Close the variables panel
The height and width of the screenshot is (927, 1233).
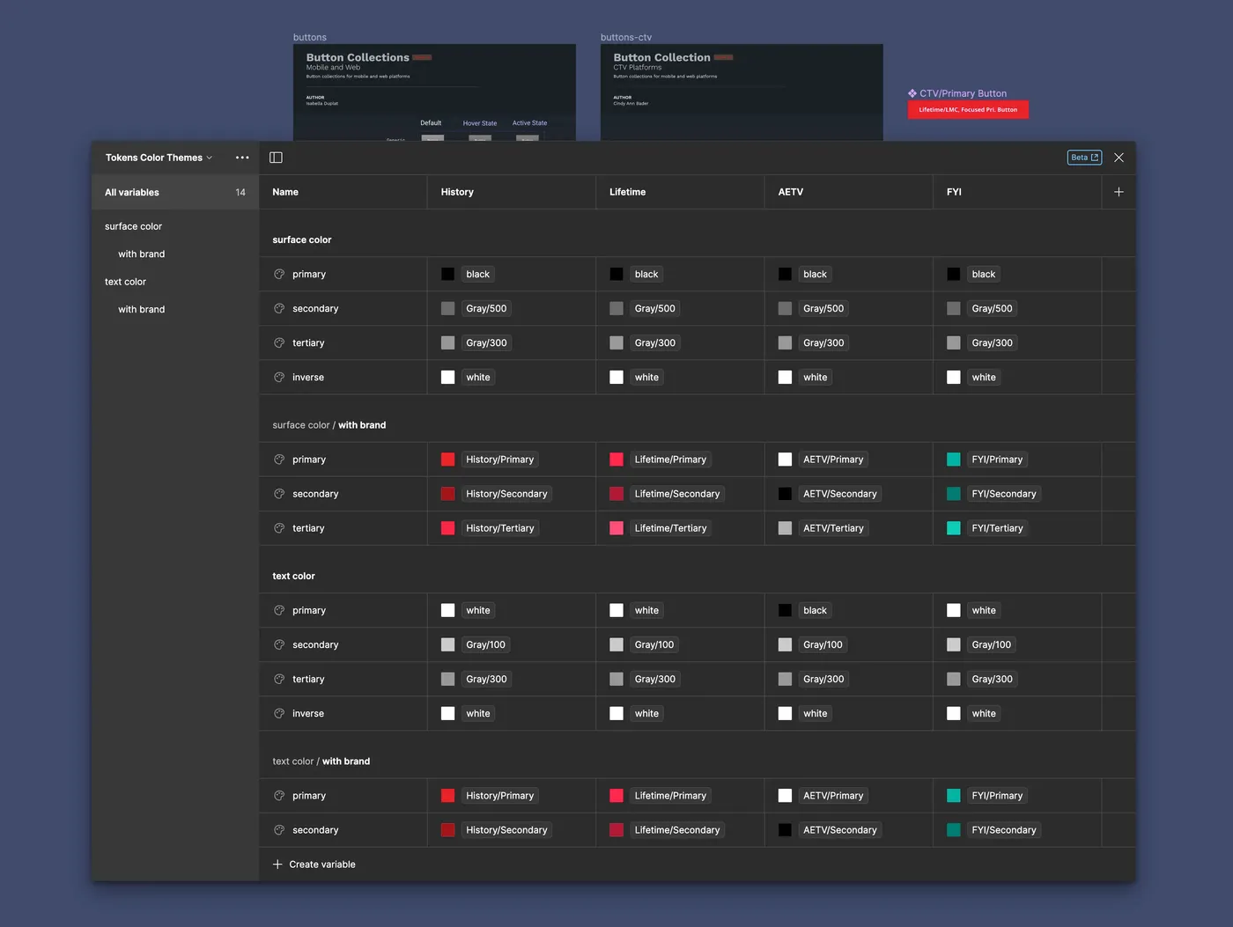(x=1119, y=158)
